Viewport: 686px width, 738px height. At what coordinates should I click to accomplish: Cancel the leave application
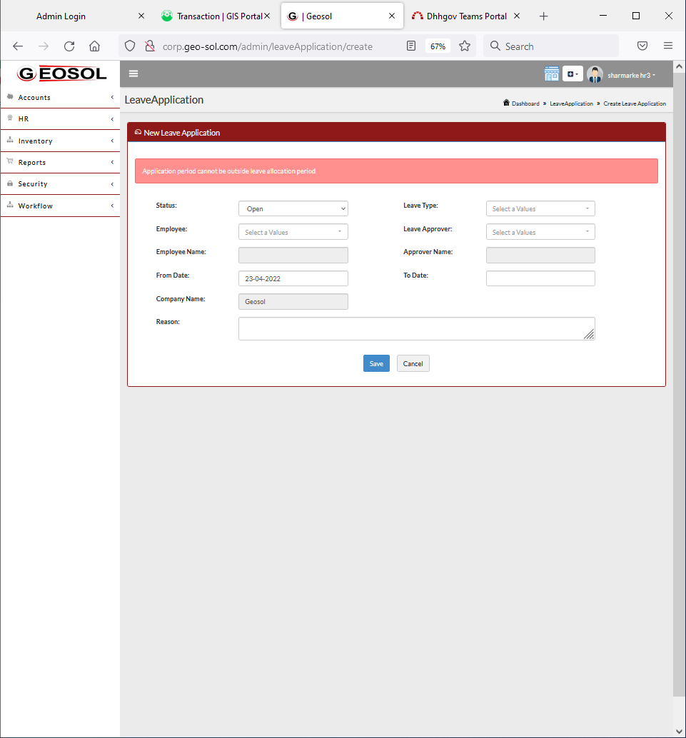coord(413,363)
